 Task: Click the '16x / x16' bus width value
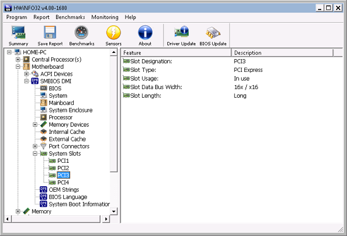(246, 87)
